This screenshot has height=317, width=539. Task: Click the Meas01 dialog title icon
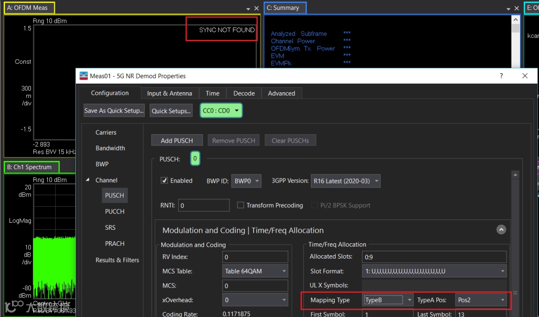point(83,76)
